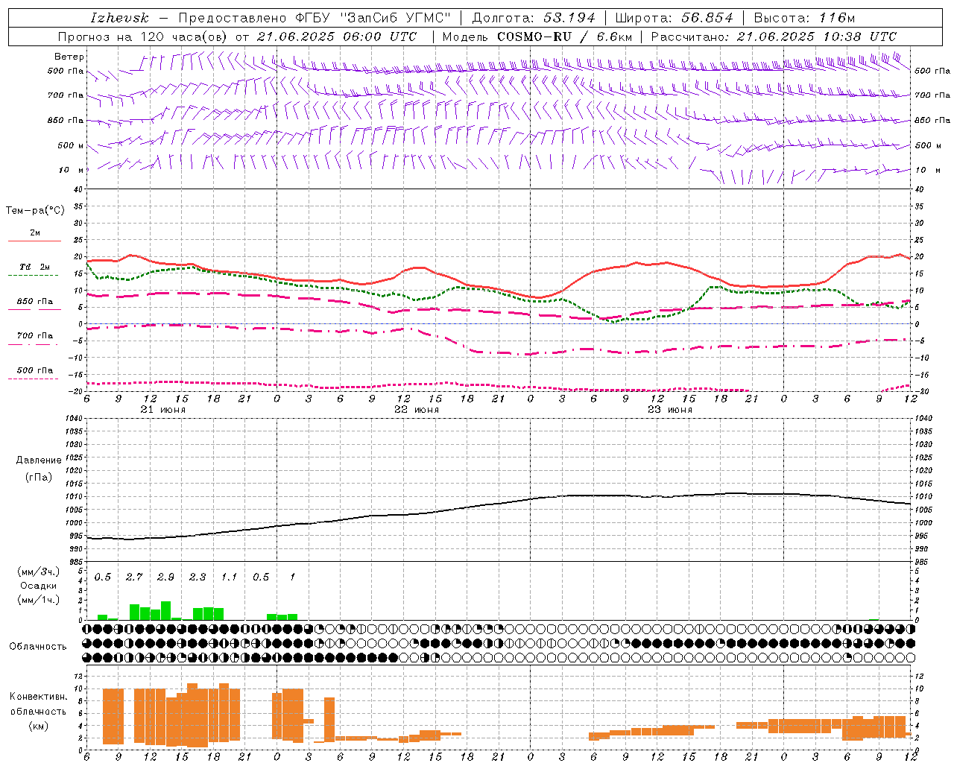Select the 'Высота: 116м' elevation text
This screenshot has width=954, height=763.
pos(805,18)
